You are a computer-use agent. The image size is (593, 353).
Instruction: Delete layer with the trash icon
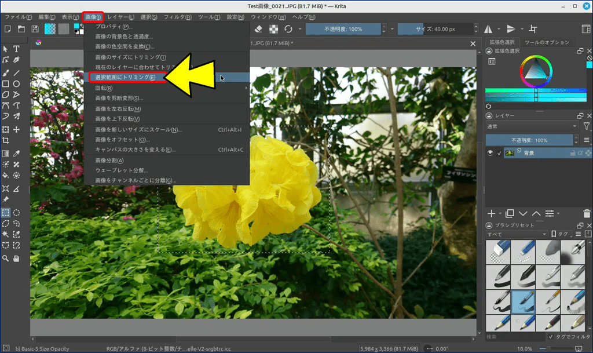[x=587, y=214]
